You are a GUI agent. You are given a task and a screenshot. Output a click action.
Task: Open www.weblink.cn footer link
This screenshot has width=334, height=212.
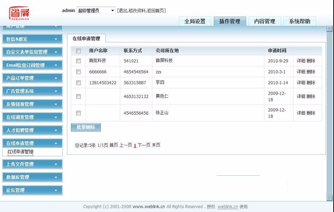(149, 206)
